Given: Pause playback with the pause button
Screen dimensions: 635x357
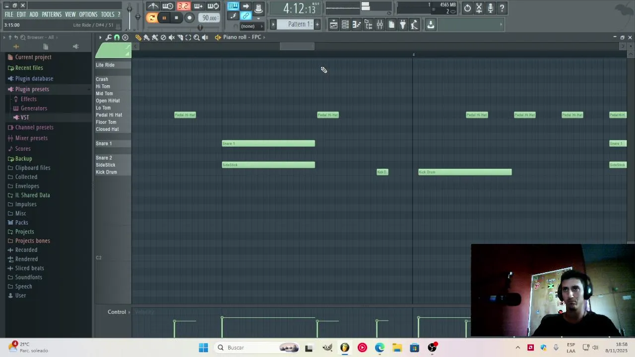Looking at the screenshot, I should [164, 18].
